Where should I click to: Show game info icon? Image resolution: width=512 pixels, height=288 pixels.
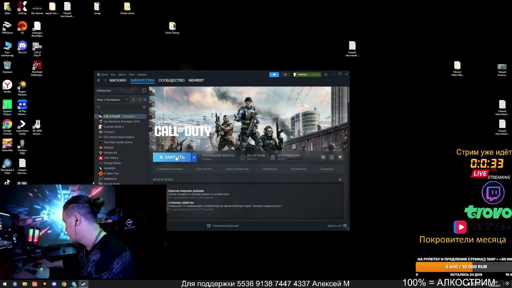point(331,157)
